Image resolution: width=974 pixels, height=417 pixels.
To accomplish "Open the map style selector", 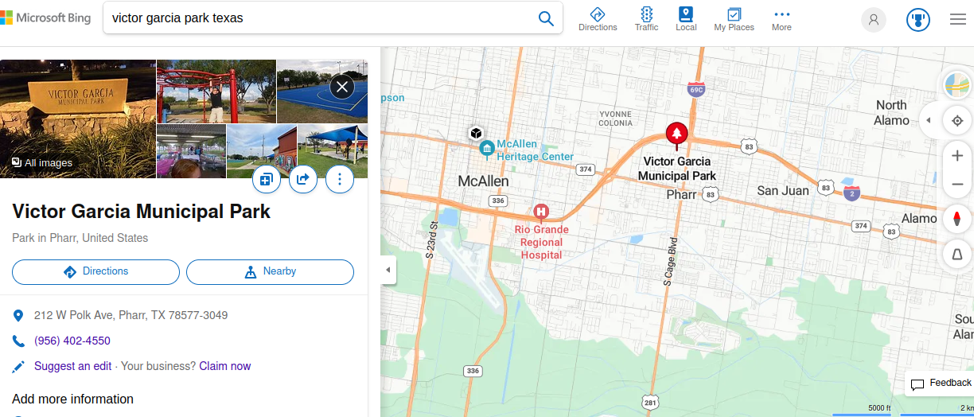I will coord(957,85).
